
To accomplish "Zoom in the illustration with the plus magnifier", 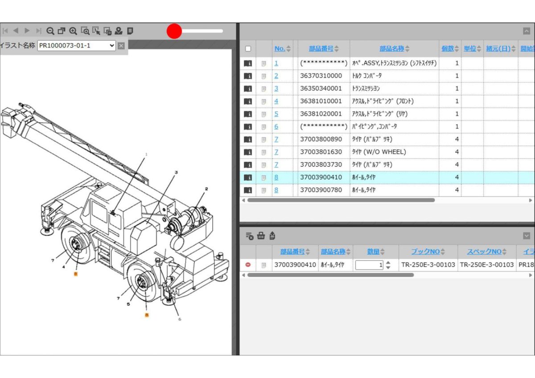I will (x=73, y=31).
